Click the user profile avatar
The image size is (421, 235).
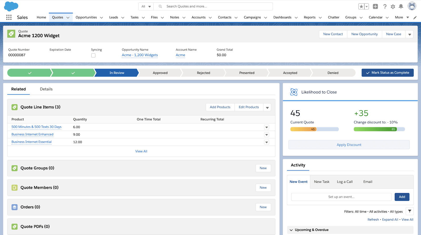pyautogui.click(x=412, y=6)
